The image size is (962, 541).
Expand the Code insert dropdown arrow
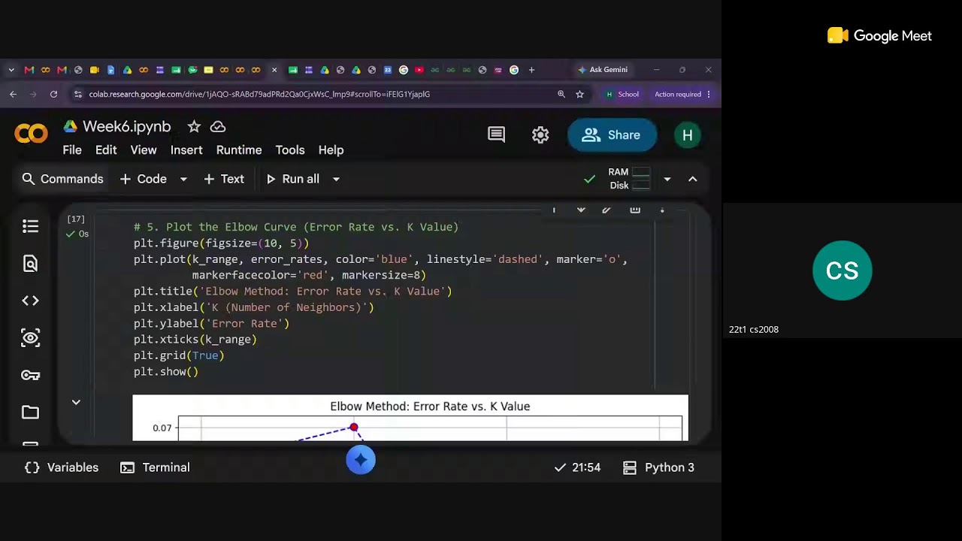(x=183, y=179)
